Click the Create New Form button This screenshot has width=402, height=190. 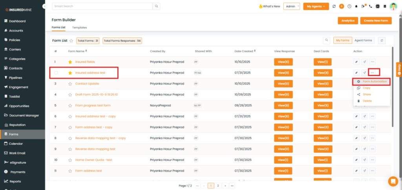tap(376, 20)
